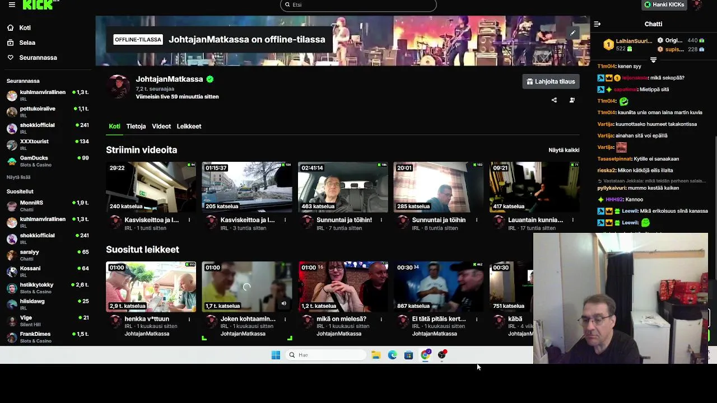The width and height of the screenshot is (717, 403).
Task: Open options for henkka v*ttuun clip
Action: [189, 319]
